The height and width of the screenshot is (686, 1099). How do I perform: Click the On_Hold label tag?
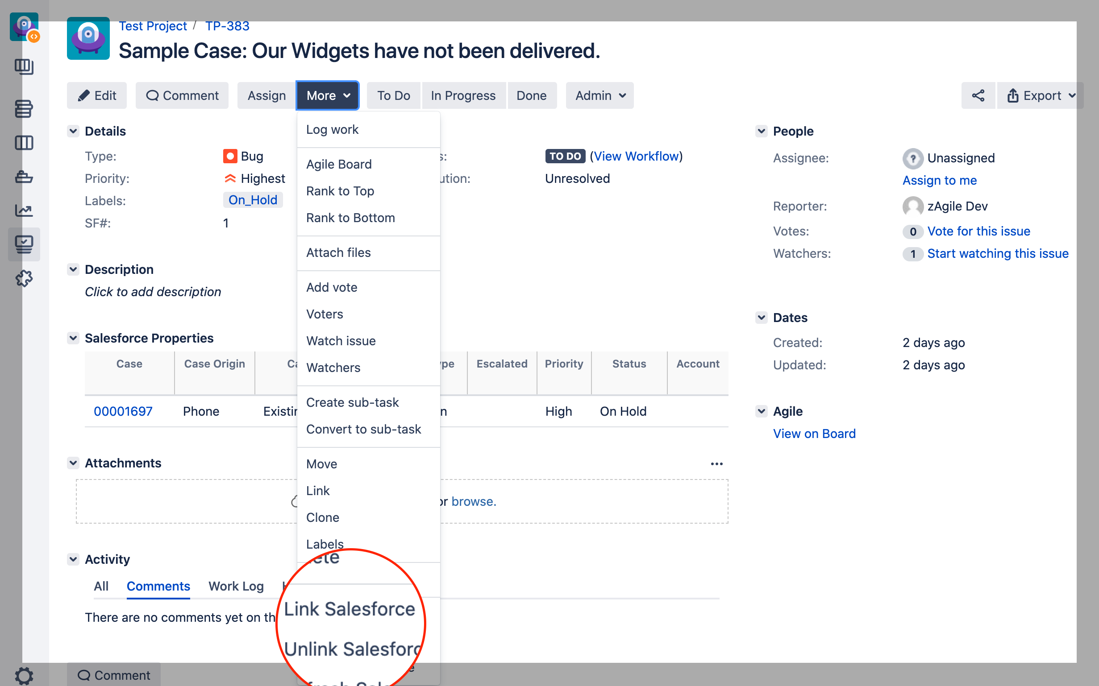click(253, 200)
